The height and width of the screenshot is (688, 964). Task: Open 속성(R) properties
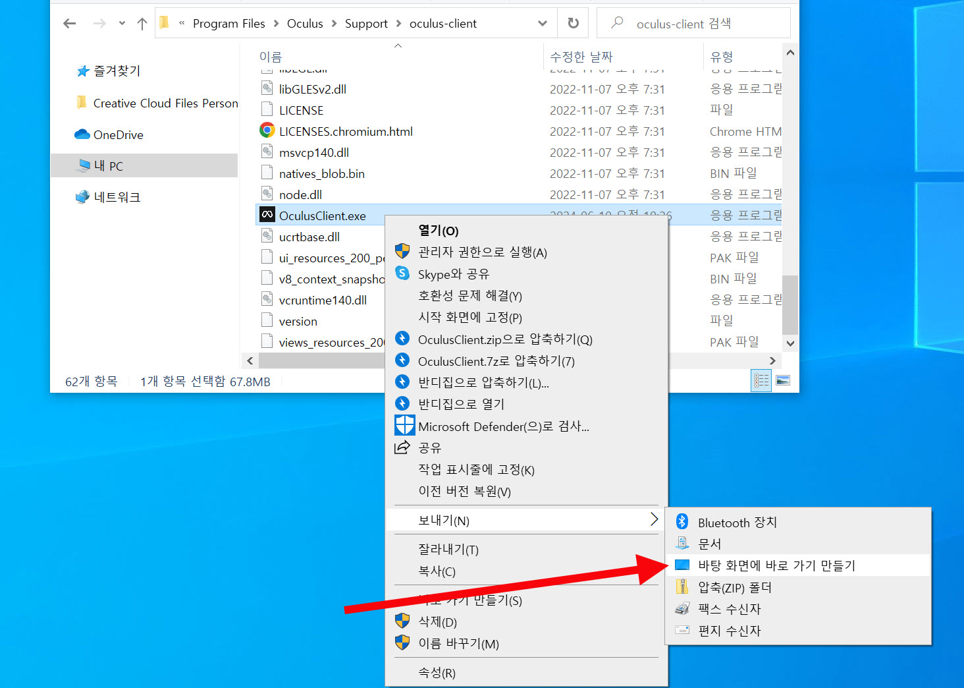(526, 673)
